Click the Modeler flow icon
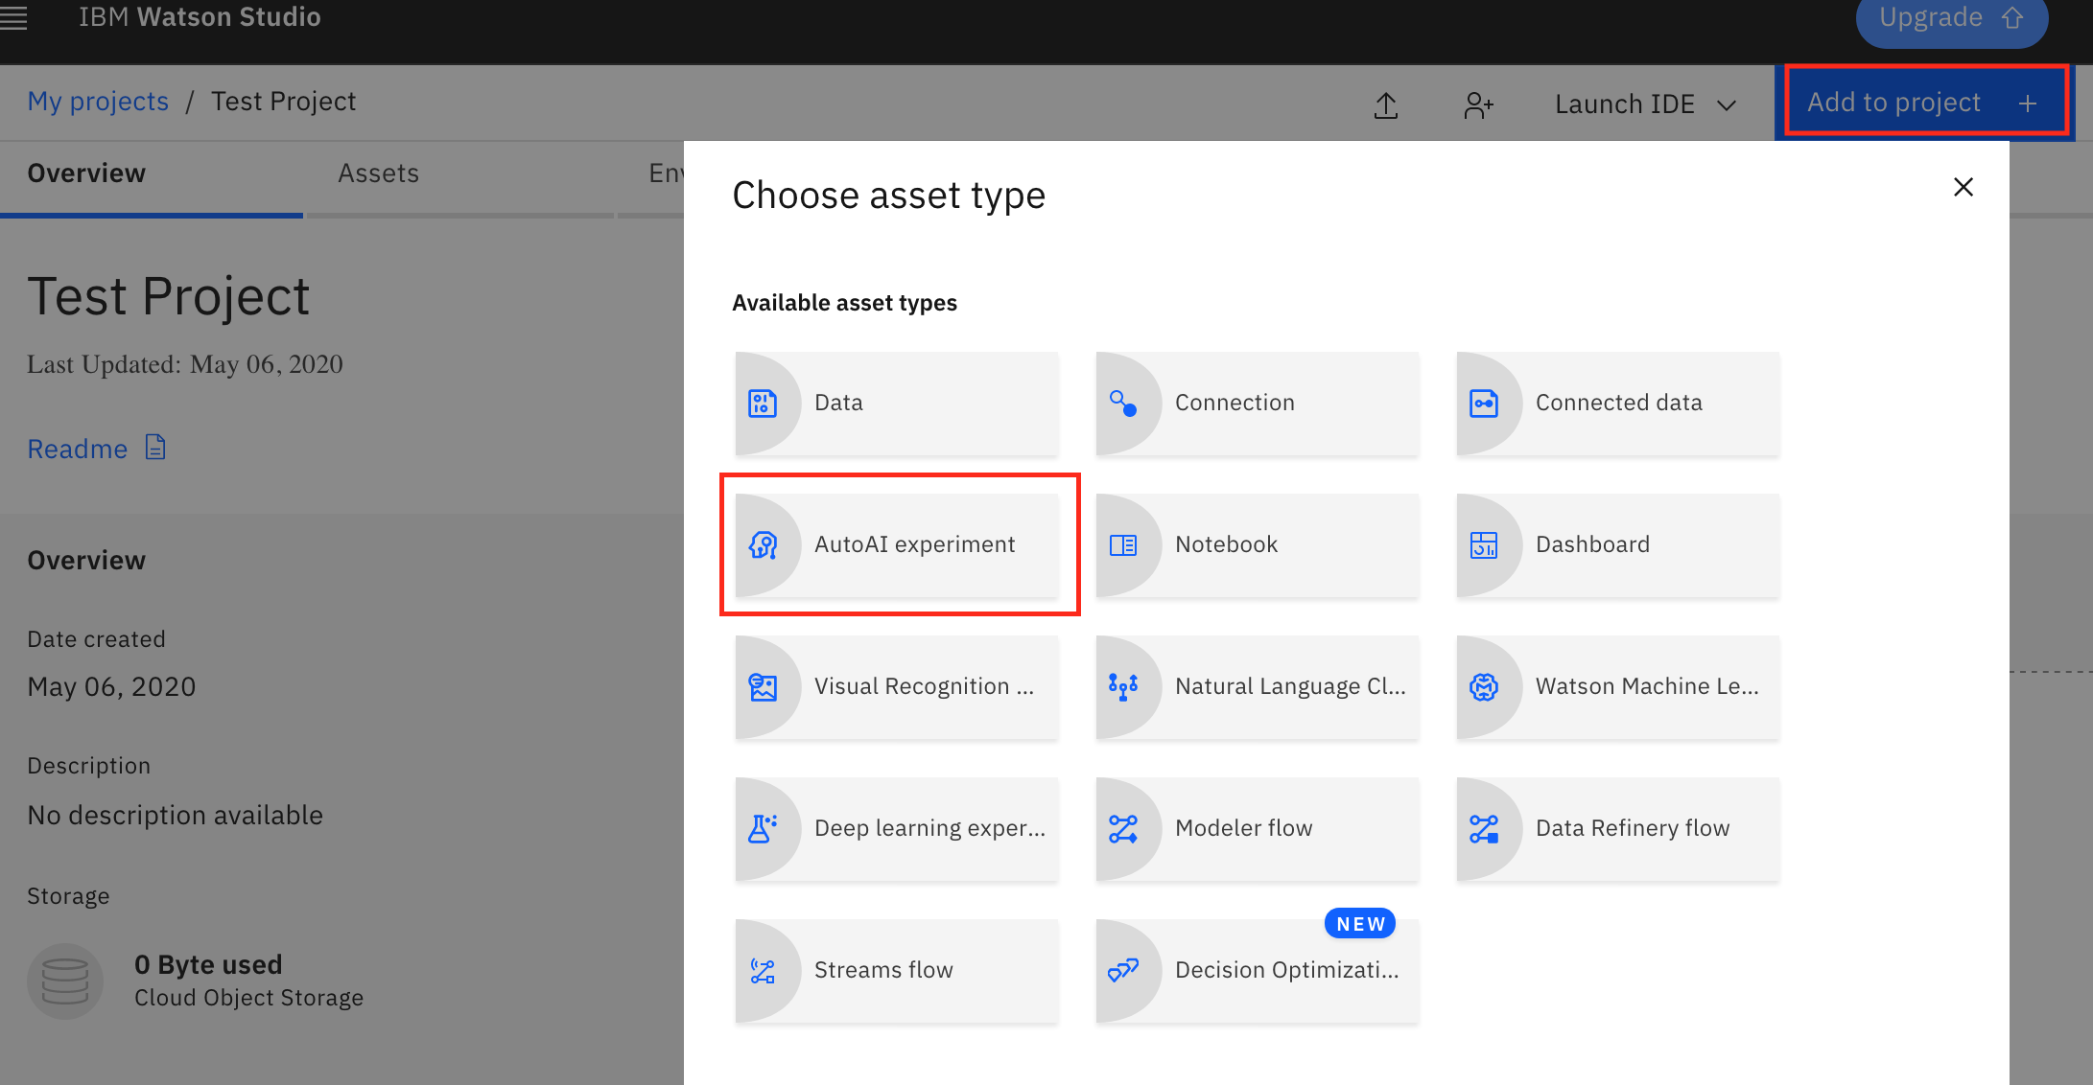The image size is (2093, 1085). coord(1123,829)
